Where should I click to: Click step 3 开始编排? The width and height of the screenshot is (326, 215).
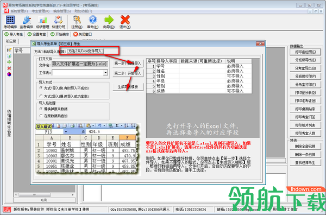(60, 34)
